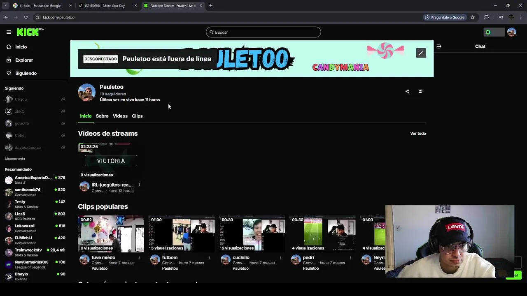Click Ver todo for stream videos

pyautogui.click(x=418, y=134)
